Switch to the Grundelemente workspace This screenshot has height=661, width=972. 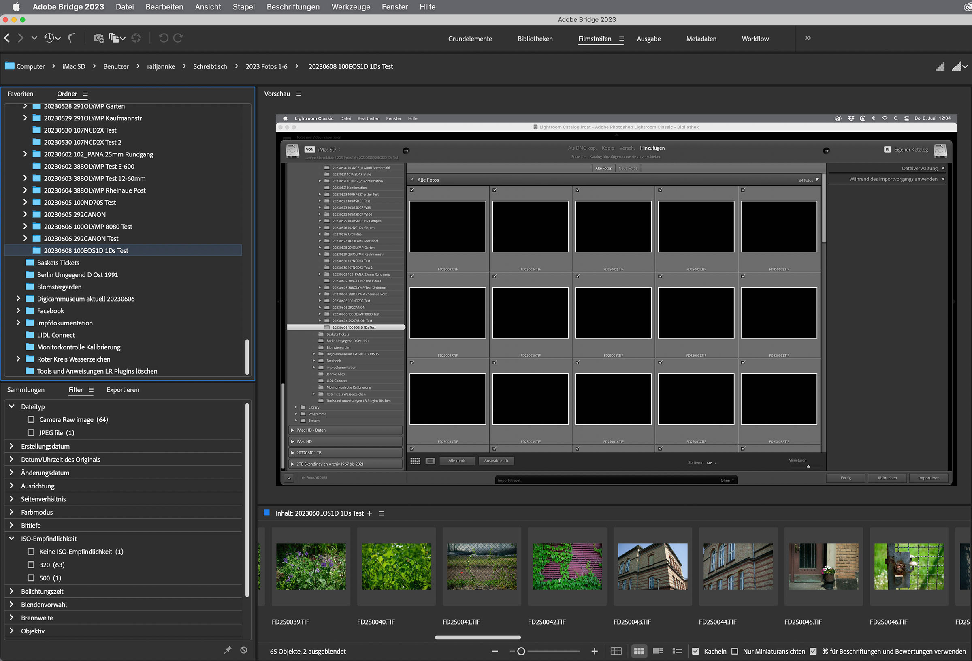pyautogui.click(x=470, y=39)
